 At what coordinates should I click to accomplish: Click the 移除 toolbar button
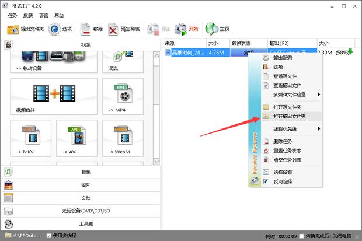(x=86, y=29)
